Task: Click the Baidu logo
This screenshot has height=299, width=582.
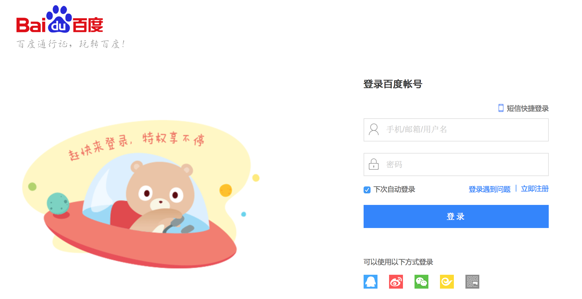Action: (60, 19)
